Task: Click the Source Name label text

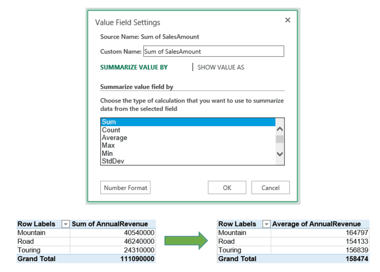Action: tap(149, 37)
